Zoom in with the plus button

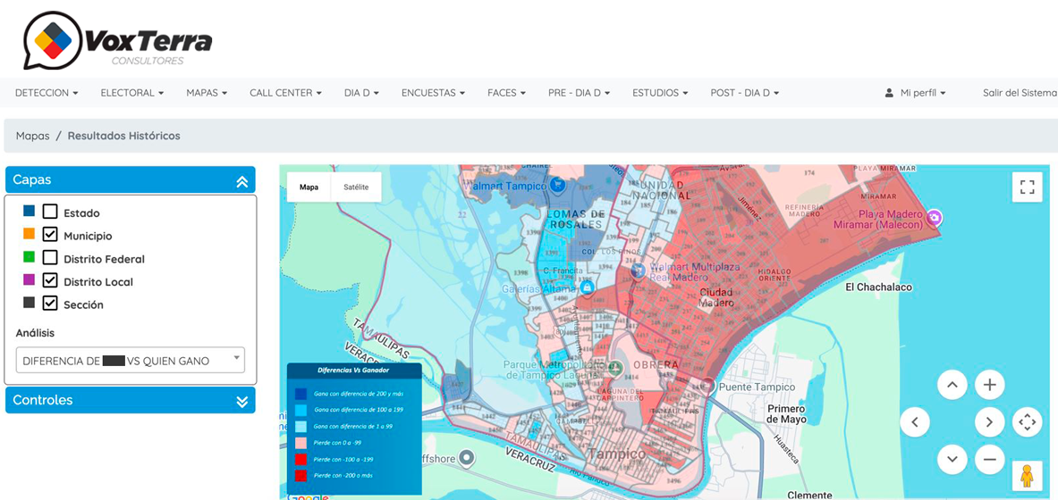coord(989,385)
